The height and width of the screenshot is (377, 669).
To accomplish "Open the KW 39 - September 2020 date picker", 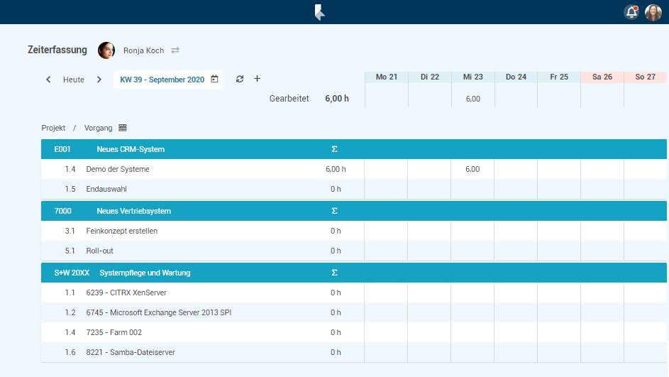I will coord(168,80).
